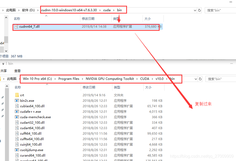Click down arrow of top navigation pane scrollbar
This screenshot has width=236, height=161.
coord(6,51)
